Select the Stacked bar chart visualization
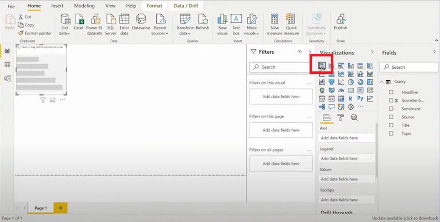Image resolution: width=440 pixels, height=222 pixels. point(322,66)
